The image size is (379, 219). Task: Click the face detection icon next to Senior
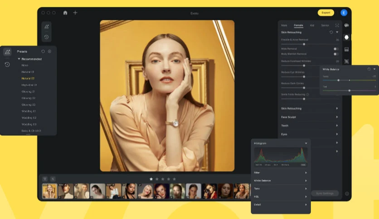337,25
